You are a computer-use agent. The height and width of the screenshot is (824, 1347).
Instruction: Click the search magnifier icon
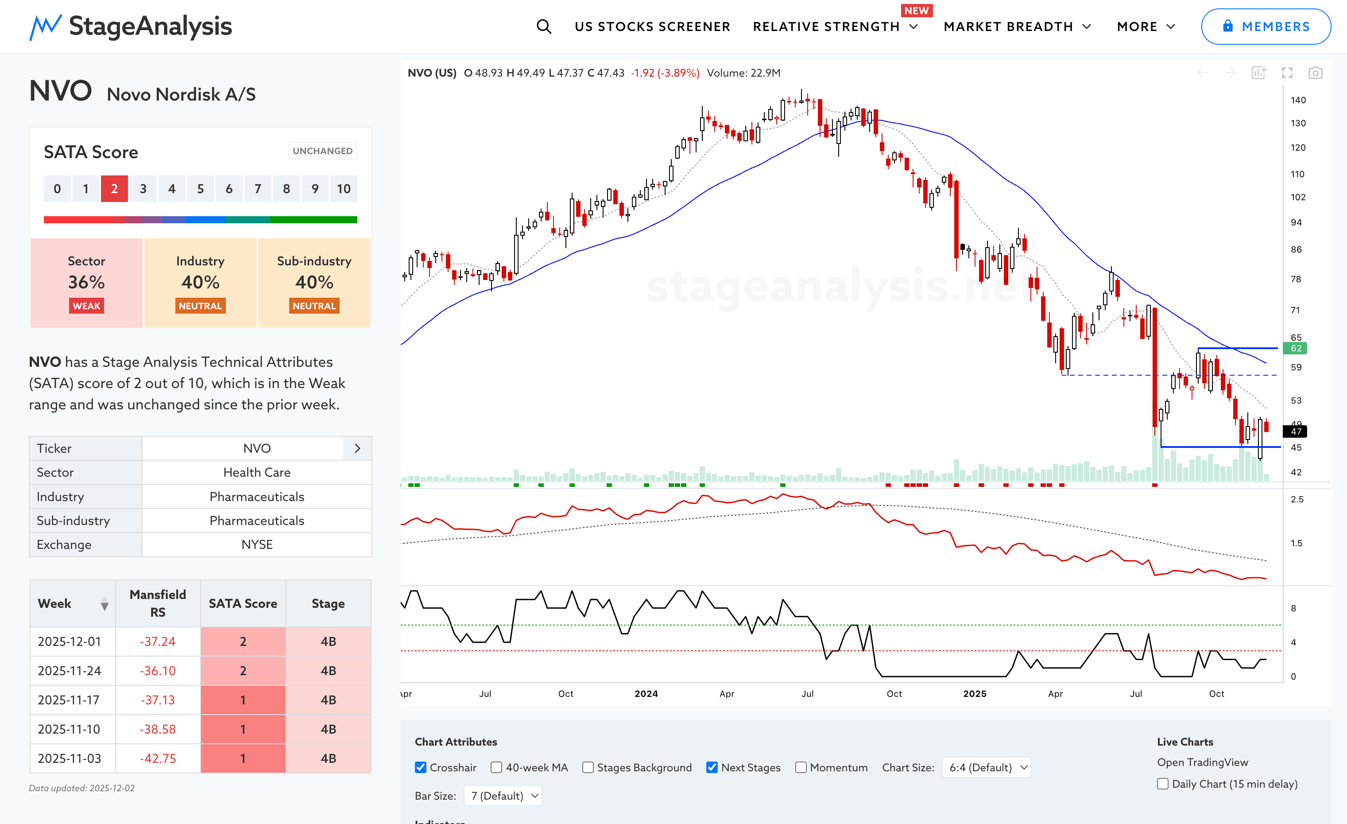coord(543,26)
